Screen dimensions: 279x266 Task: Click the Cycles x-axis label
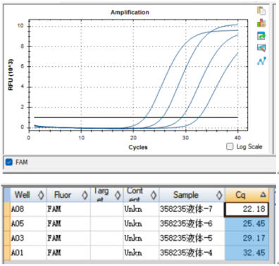coord(138,147)
